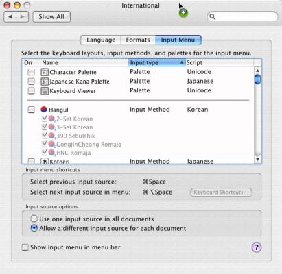The width and height of the screenshot is (282, 274).
Task: Open help with the question mark button
Action: [x=257, y=247]
